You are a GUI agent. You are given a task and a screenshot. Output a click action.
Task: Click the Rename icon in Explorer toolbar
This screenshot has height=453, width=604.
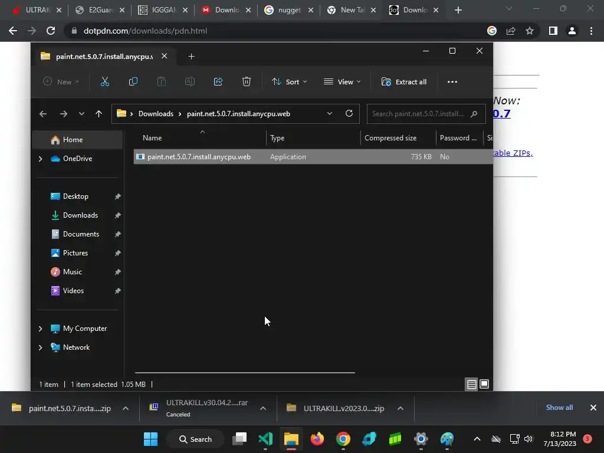(190, 81)
